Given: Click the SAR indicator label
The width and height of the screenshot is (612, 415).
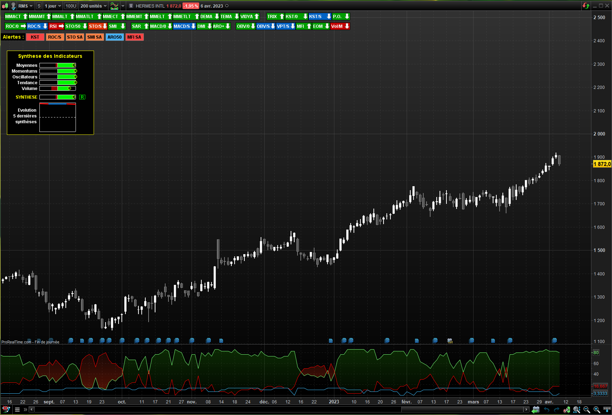Looking at the screenshot, I should click(x=140, y=26).
